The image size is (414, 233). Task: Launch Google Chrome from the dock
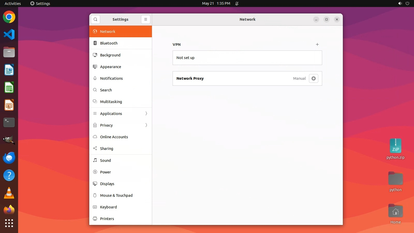(x=9, y=17)
